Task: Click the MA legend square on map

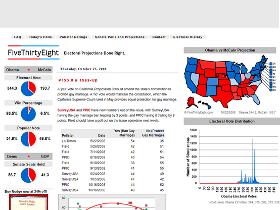Action: (271, 70)
